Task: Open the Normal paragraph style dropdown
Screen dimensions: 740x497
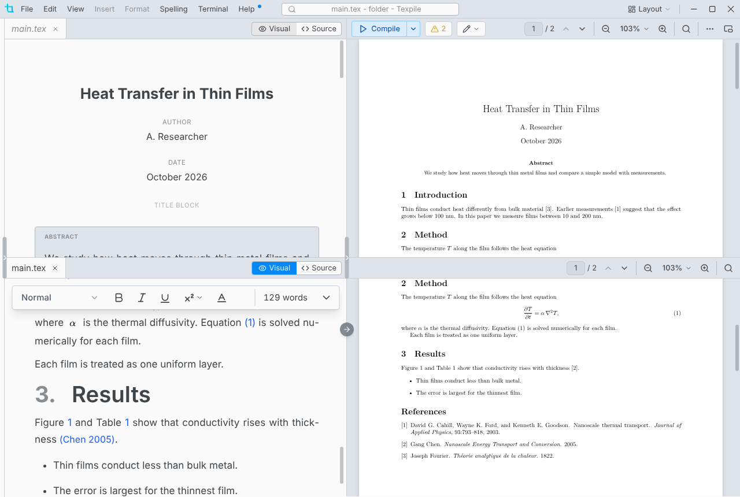Action: (59, 298)
